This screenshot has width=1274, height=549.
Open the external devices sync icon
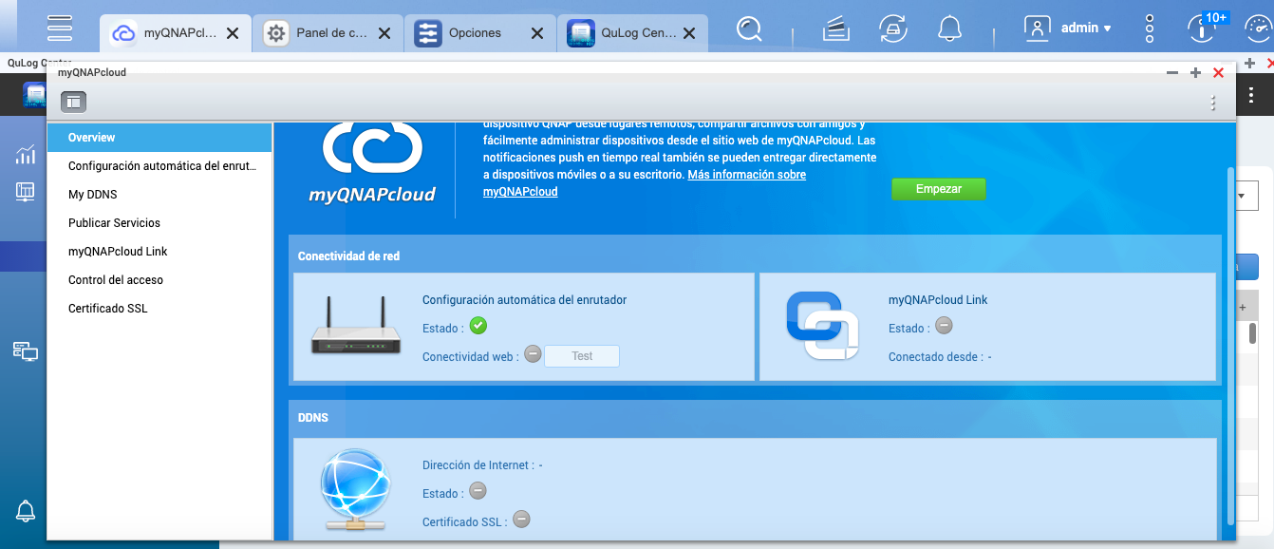pos(892,29)
